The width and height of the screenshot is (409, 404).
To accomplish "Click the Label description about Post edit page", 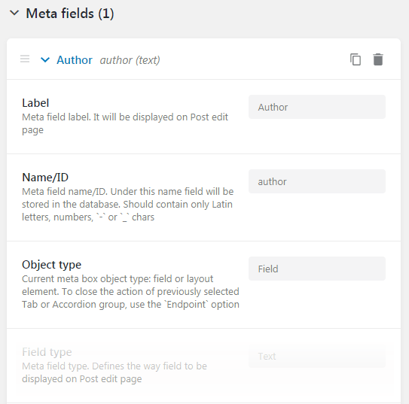I will coord(125,123).
